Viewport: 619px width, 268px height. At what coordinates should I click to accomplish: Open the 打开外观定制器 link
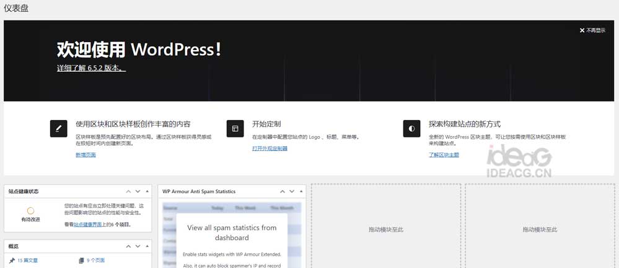[x=270, y=149]
